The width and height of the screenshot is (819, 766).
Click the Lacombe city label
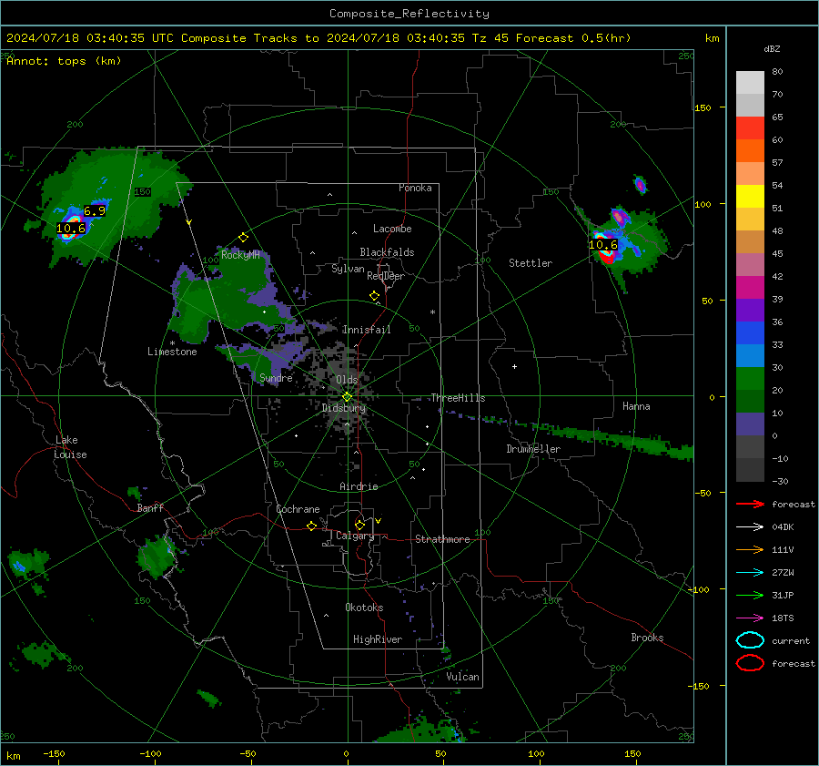(x=392, y=229)
